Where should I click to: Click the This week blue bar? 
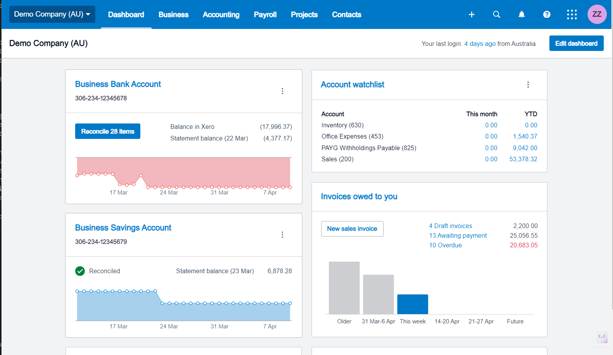click(x=413, y=304)
